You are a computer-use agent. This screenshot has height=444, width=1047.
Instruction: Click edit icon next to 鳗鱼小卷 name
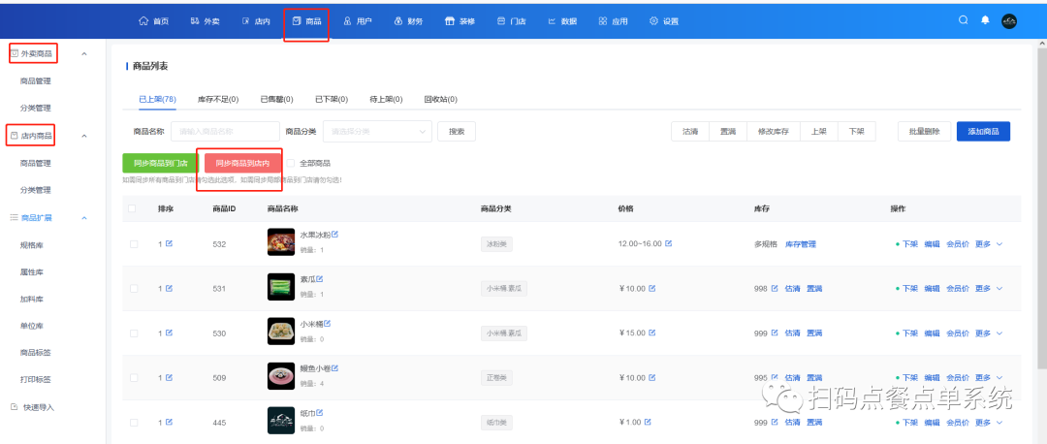click(335, 368)
